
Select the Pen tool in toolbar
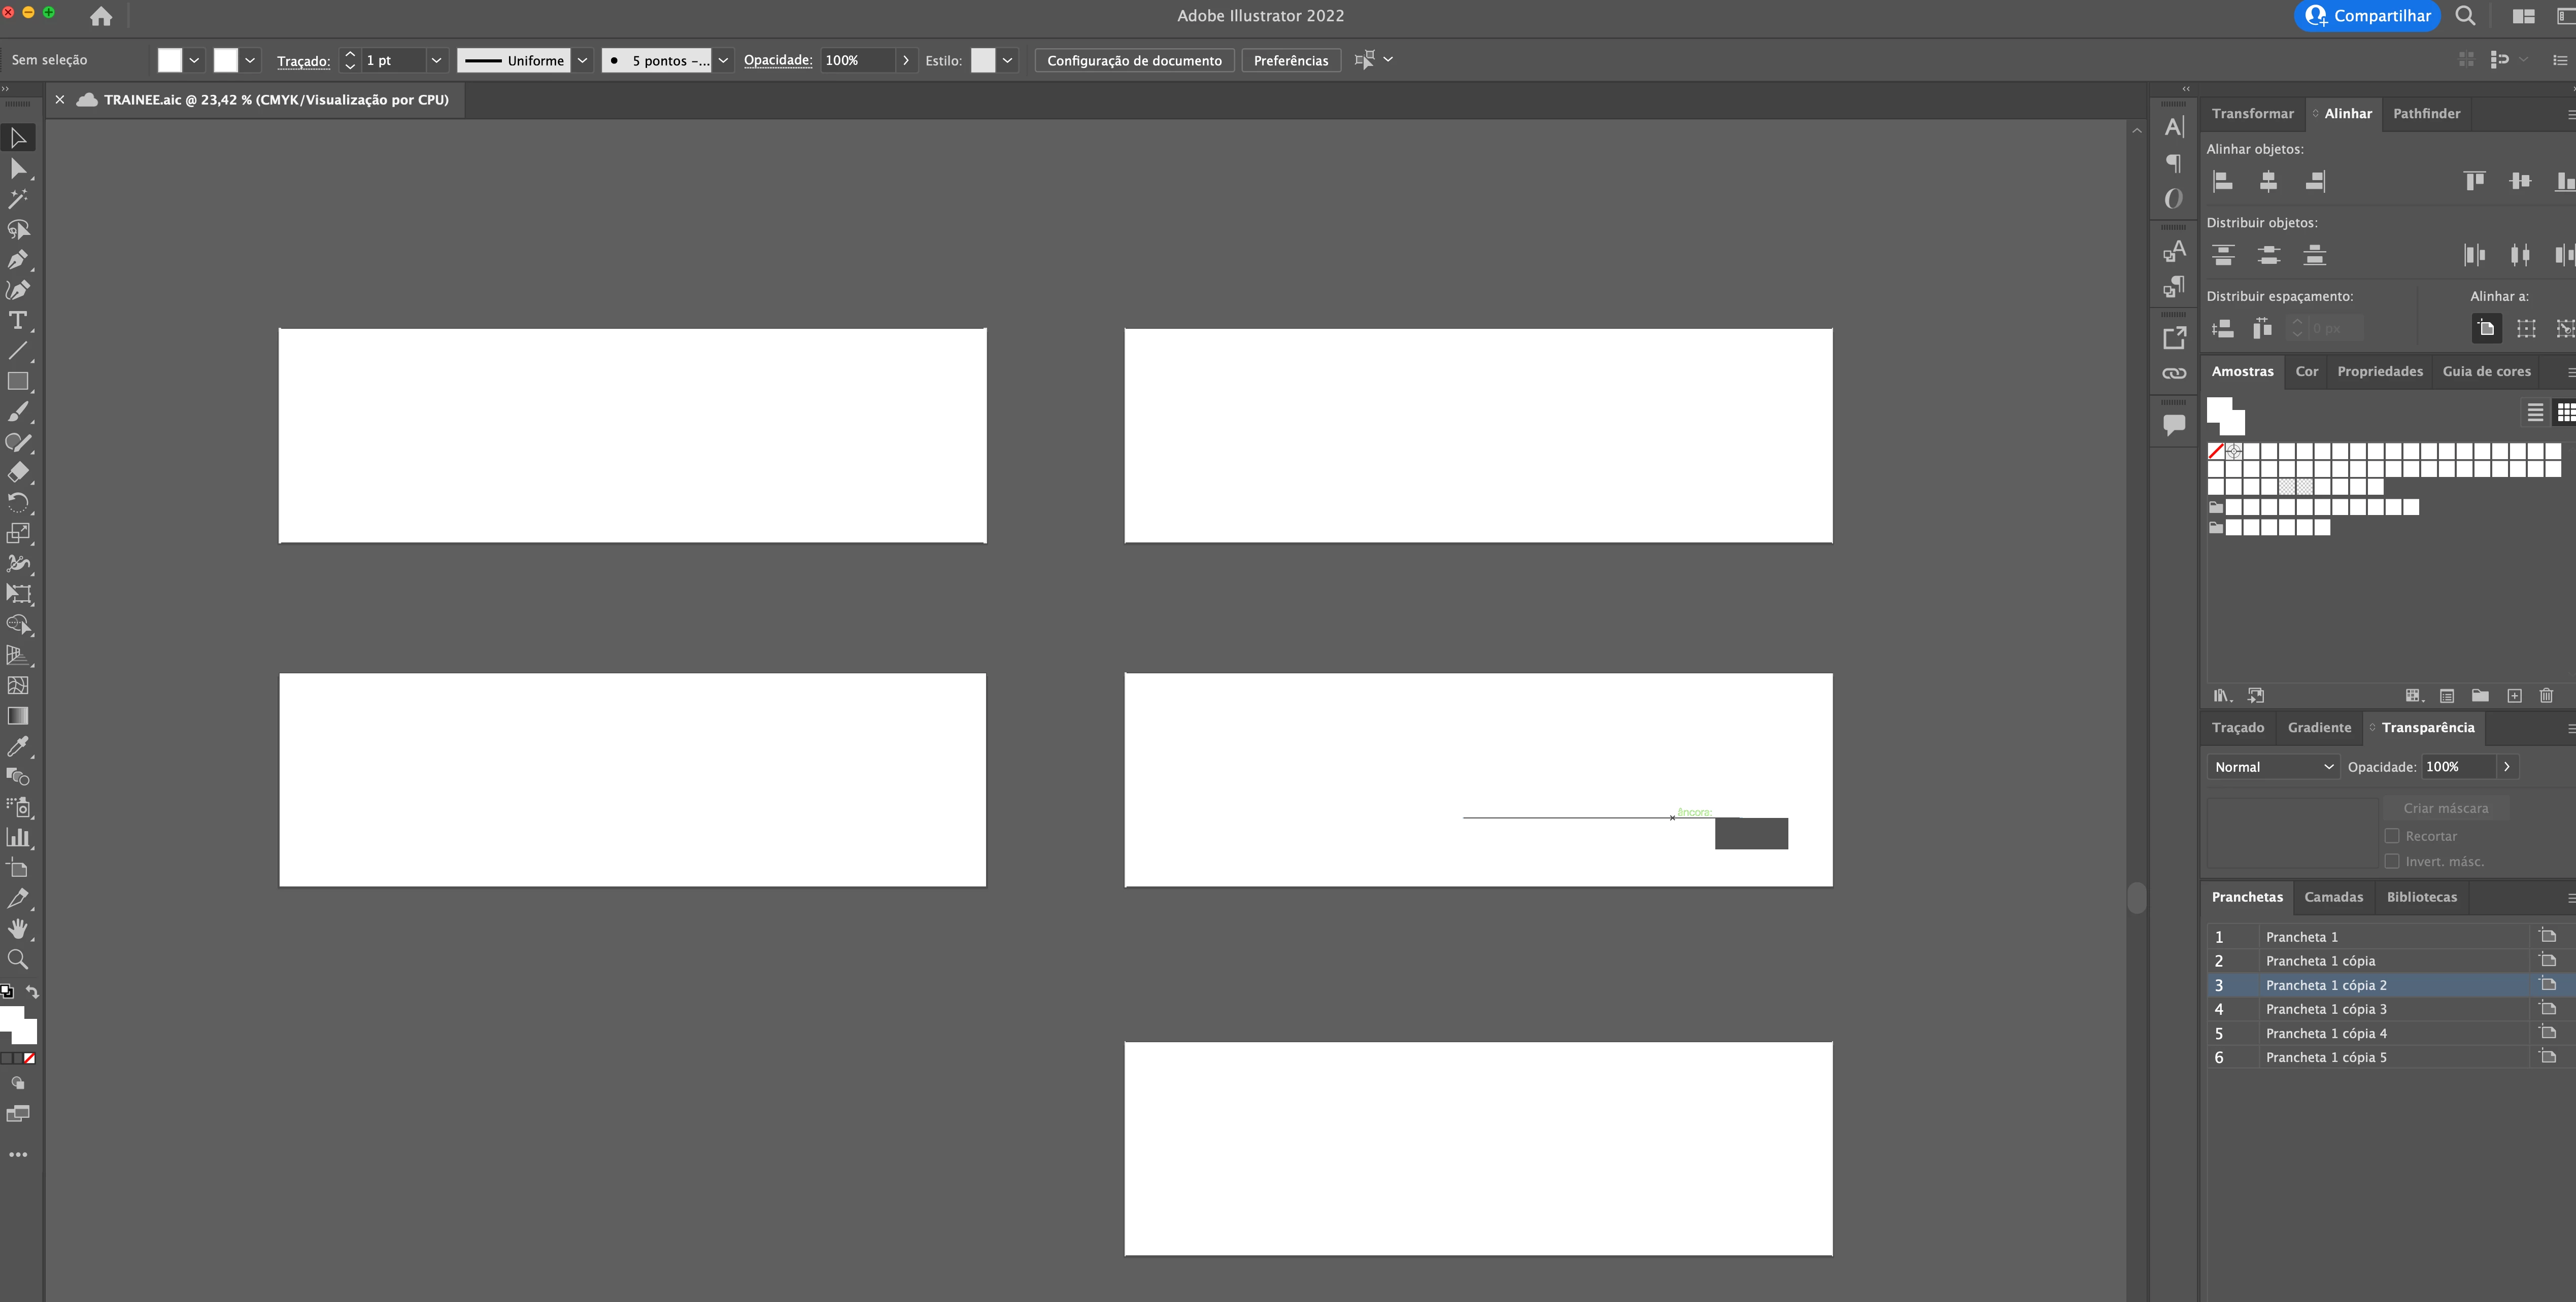click(x=18, y=260)
